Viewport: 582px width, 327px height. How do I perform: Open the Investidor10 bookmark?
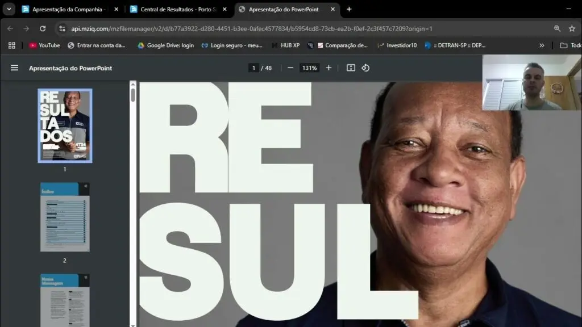(x=397, y=45)
